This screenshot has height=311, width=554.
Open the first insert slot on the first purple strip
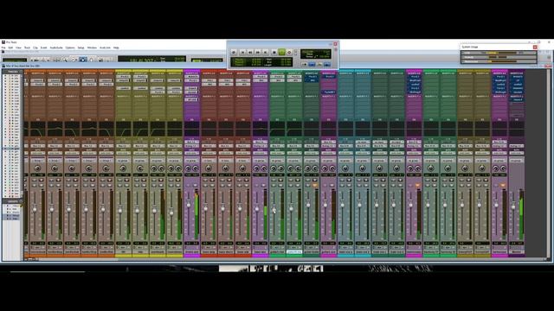pos(191,77)
